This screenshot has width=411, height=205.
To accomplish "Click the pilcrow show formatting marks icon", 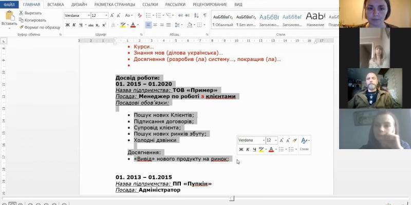I will (x=204, y=15).
